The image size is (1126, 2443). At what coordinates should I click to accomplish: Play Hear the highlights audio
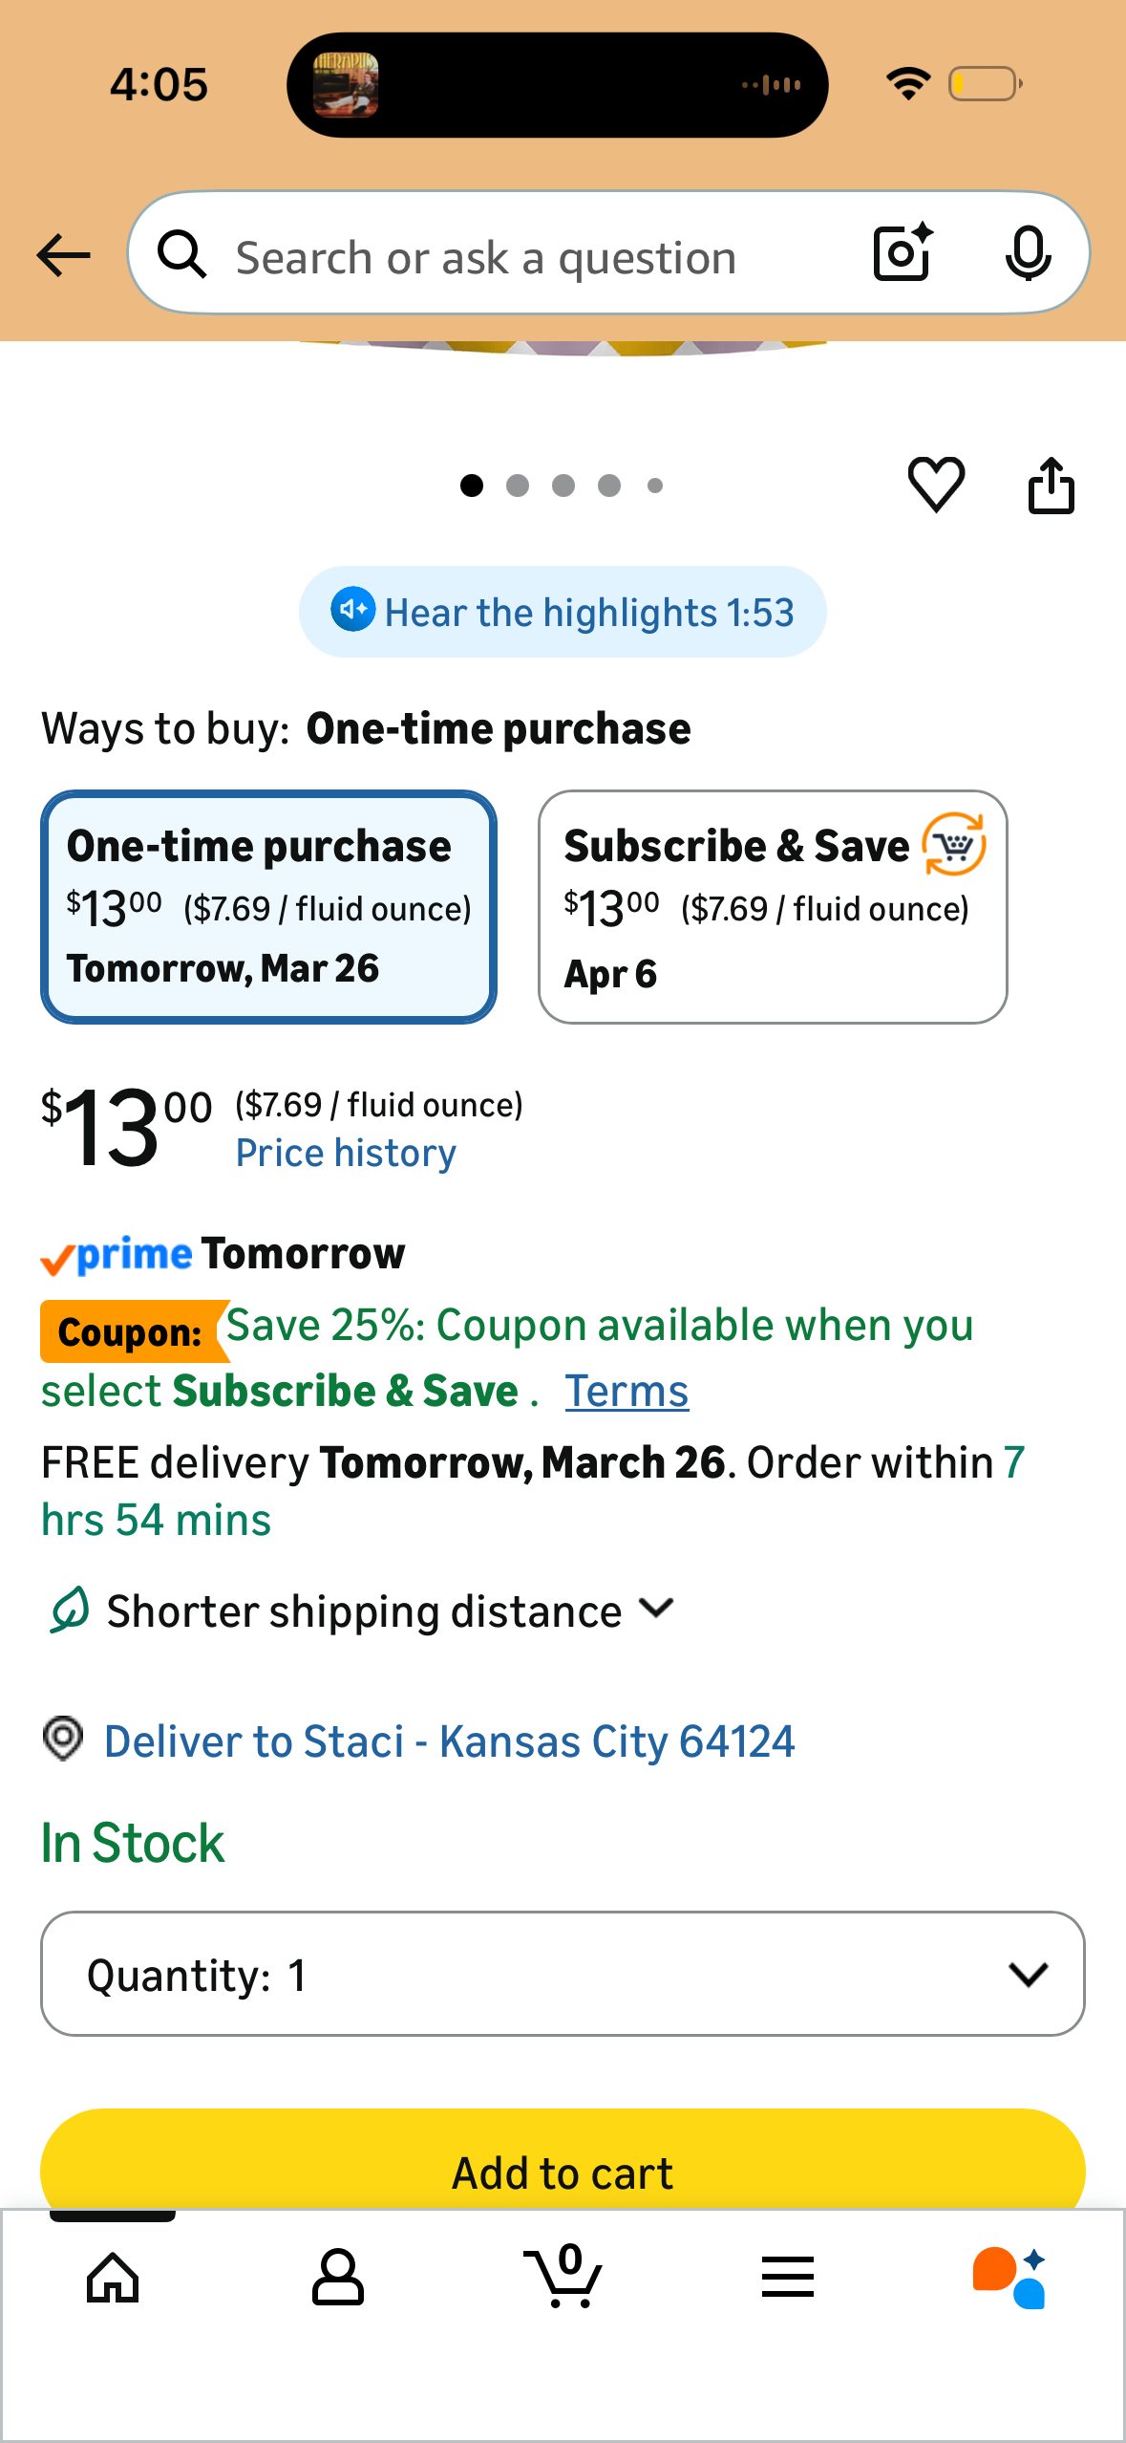[563, 612]
